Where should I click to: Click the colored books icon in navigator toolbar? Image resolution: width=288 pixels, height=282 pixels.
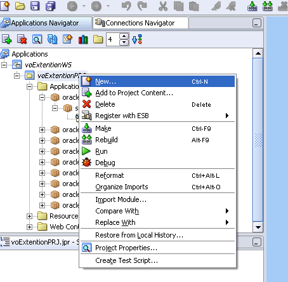83,39
